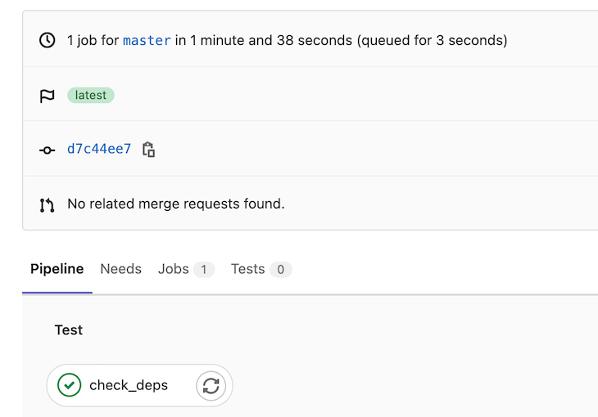The width and height of the screenshot is (598, 417).
Task: Open the Jobs tab
Action: pyautogui.click(x=187, y=269)
